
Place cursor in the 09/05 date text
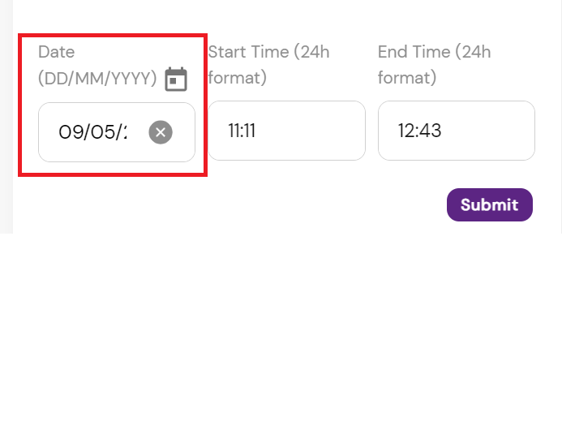[x=92, y=132]
